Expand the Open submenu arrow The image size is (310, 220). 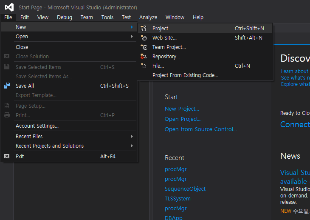pyautogui.click(x=132, y=37)
